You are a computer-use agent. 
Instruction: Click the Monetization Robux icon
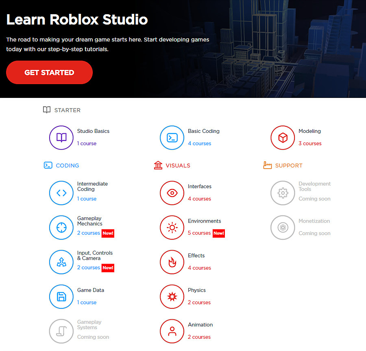[x=283, y=227]
